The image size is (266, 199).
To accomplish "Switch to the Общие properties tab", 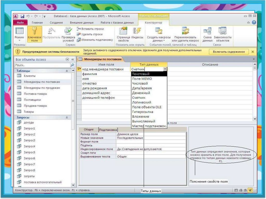I will coord(89,129).
